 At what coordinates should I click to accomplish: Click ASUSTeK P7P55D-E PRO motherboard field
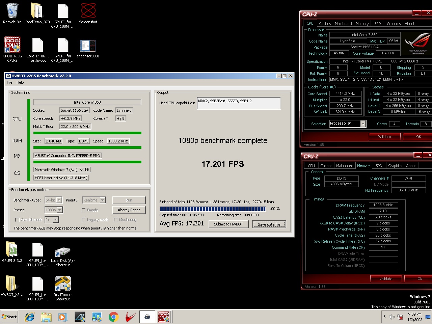click(67, 156)
